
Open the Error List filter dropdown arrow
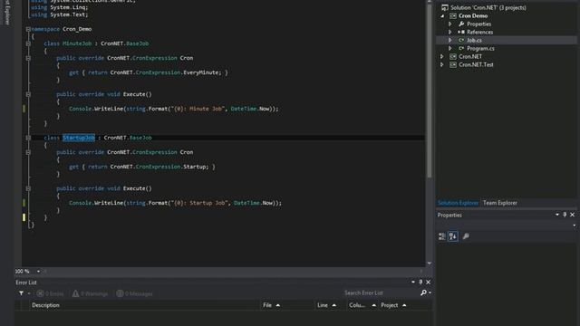click(28, 293)
